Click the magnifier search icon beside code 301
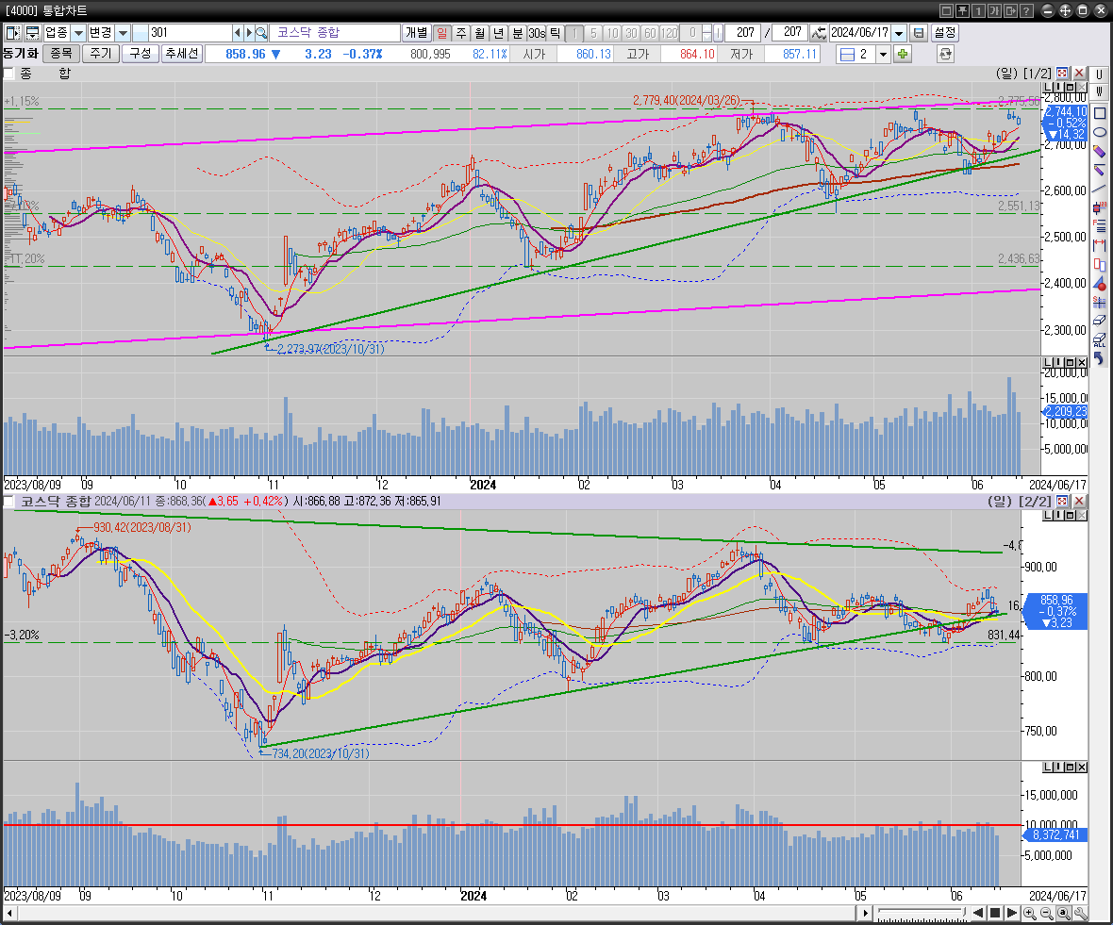 tap(261, 33)
